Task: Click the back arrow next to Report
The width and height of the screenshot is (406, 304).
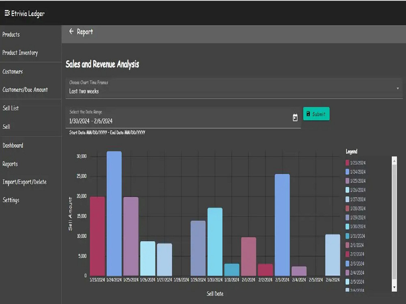Action: [71, 31]
